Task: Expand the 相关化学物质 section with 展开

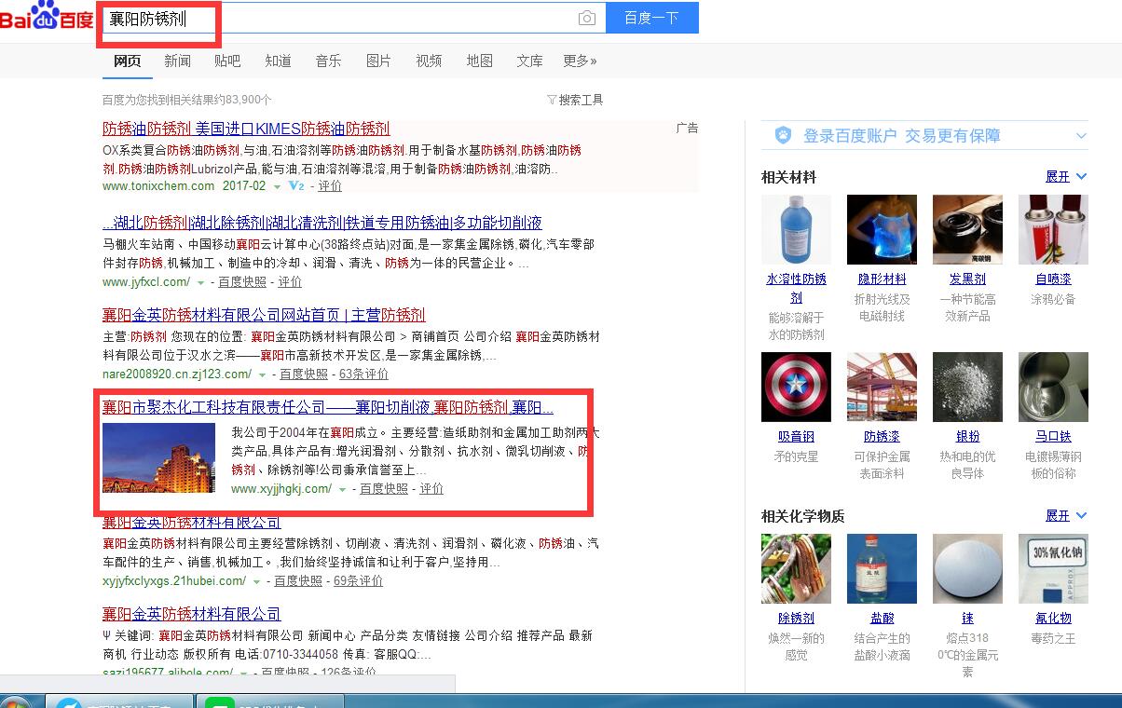Action: 1066,515
